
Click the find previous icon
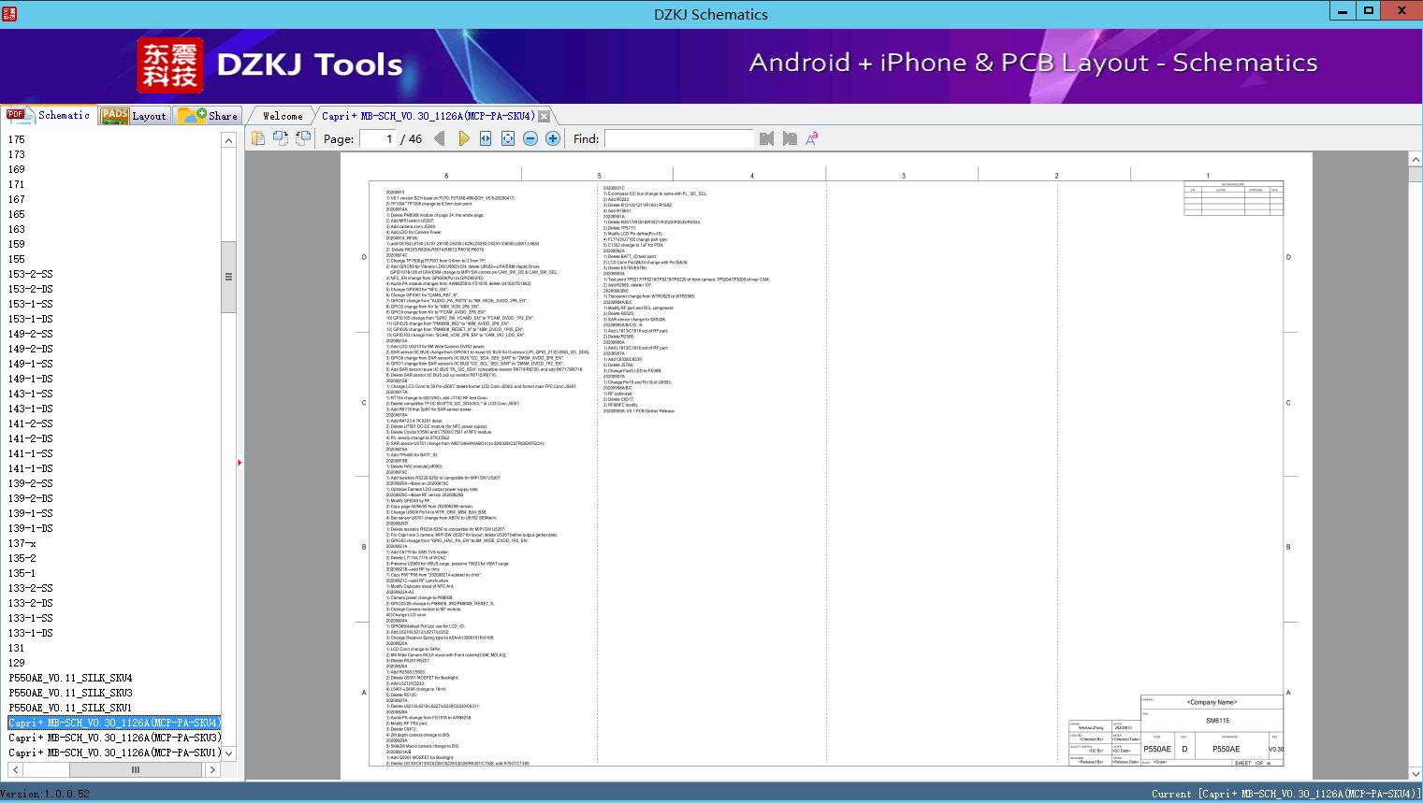(767, 138)
